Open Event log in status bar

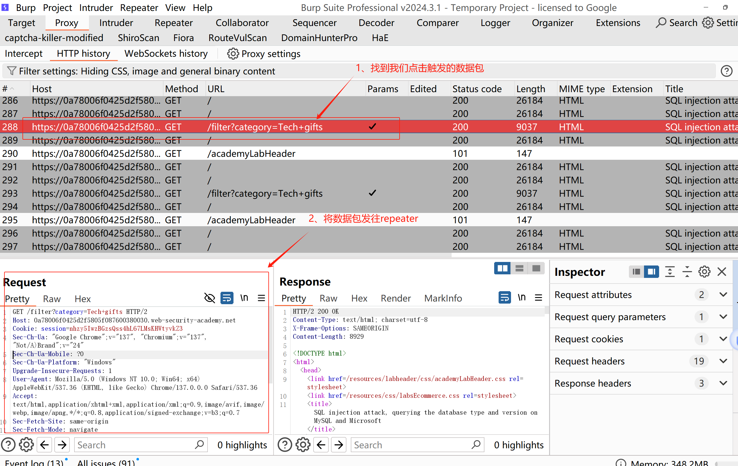(x=34, y=462)
